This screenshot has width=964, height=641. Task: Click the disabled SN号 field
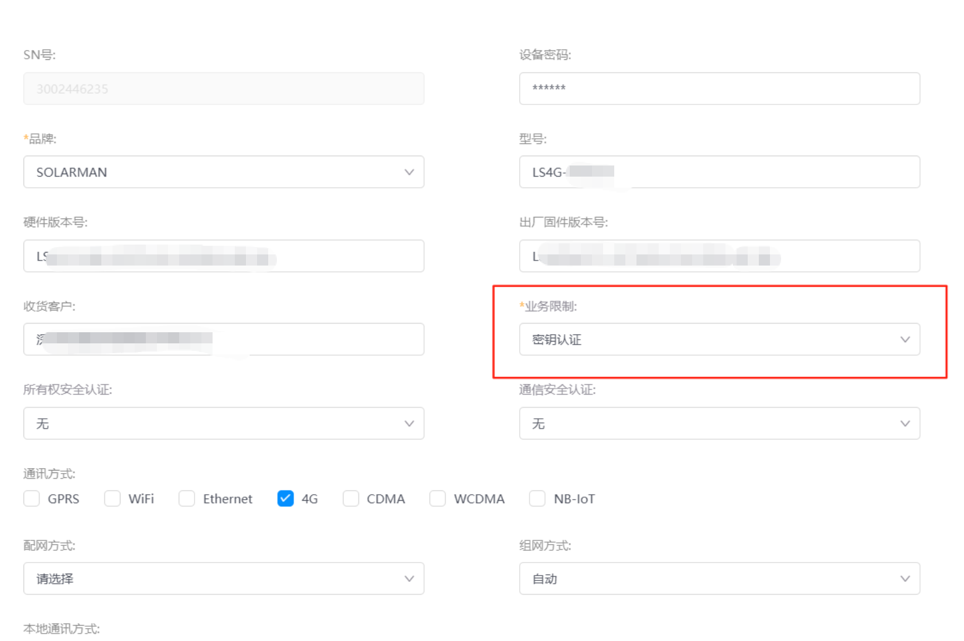pyautogui.click(x=223, y=89)
